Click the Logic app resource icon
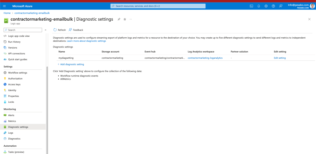The height and width of the screenshot is (154, 316). [x=6, y=21]
